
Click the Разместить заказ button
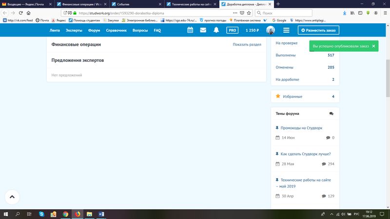(318, 30)
